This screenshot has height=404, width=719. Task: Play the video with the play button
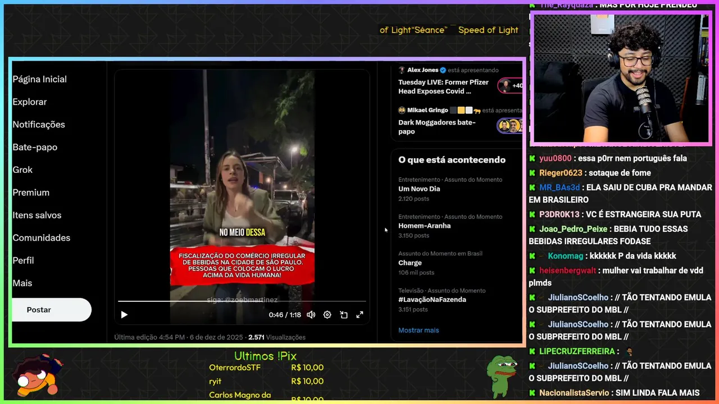(x=124, y=315)
